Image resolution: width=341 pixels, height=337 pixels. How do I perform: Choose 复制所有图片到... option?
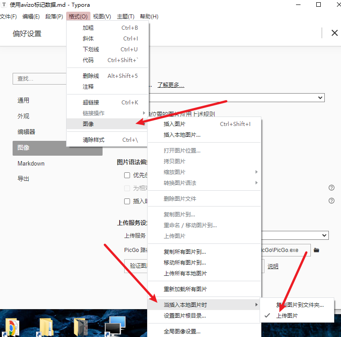pyautogui.click(x=204, y=252)
